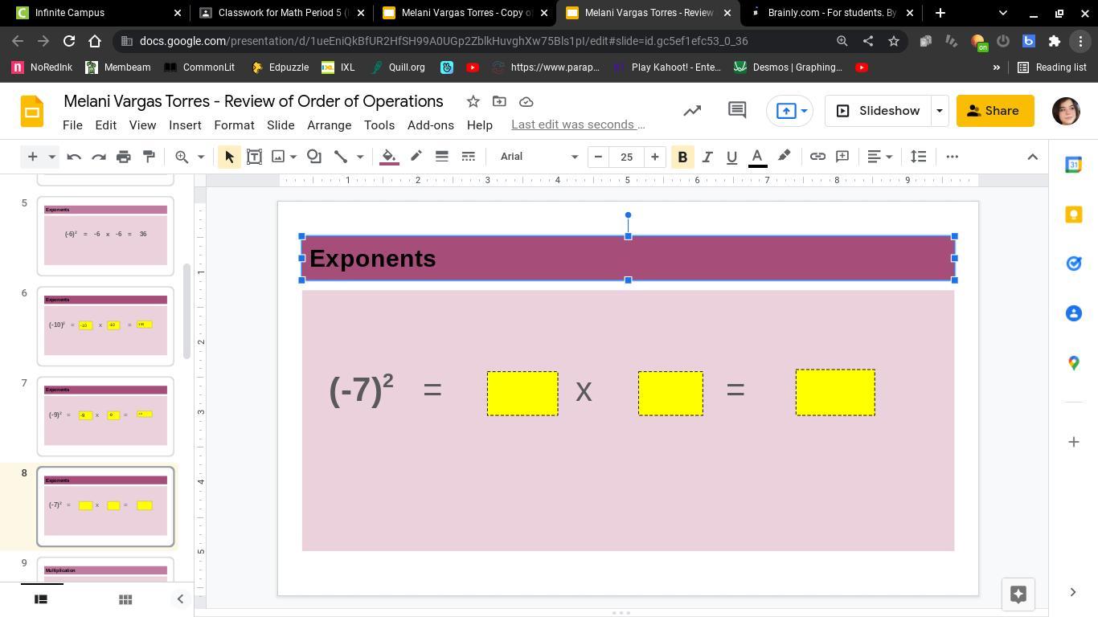Open the image insert dropdown arrow
This screenshot has height=617, width=1098.
pos(293,157)
